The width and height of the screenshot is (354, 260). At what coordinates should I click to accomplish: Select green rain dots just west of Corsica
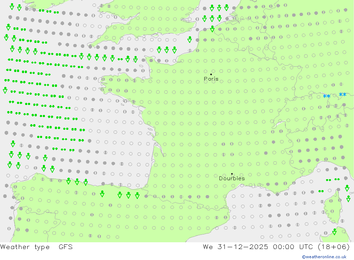321,191
